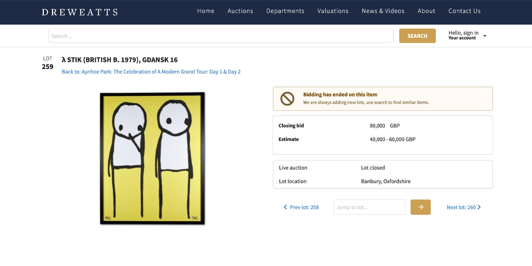Open the Departments menu

[x=285, y=11]
